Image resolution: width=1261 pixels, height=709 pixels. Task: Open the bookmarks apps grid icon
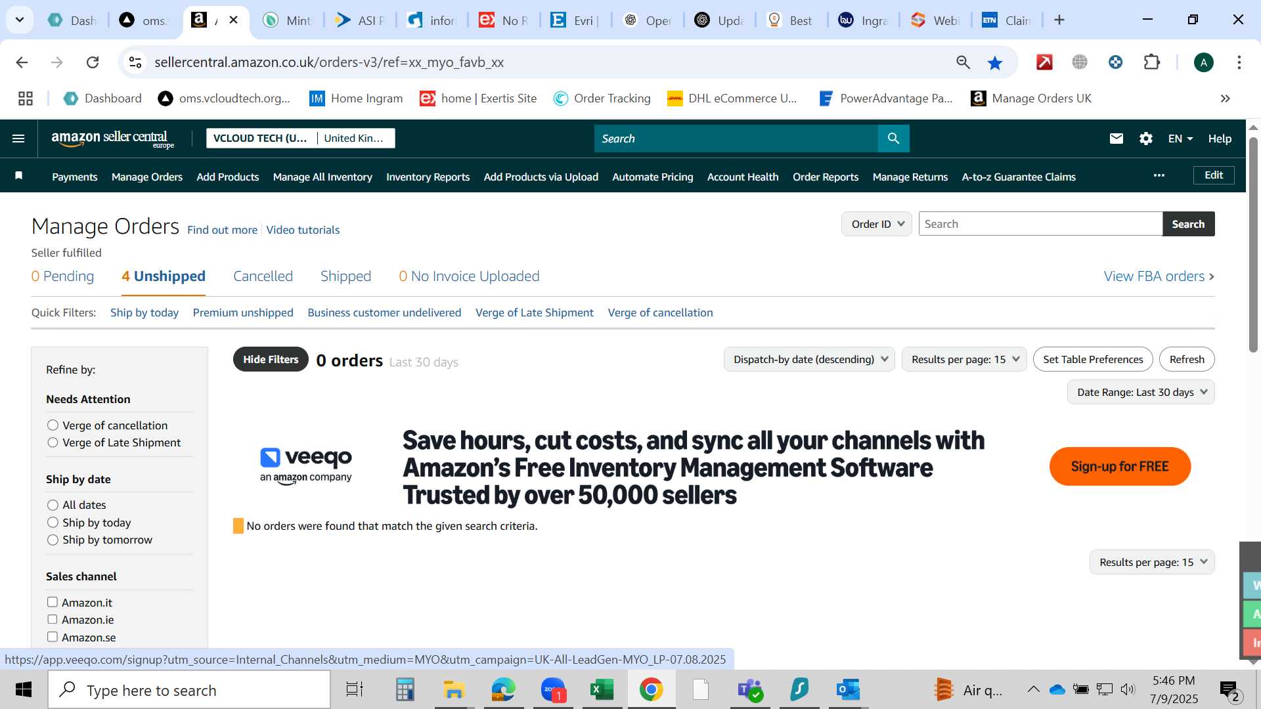pyautogui.click(x=26, y=98)
